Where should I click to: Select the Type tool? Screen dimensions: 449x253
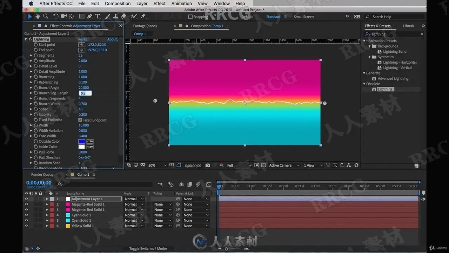pos(98,16)
